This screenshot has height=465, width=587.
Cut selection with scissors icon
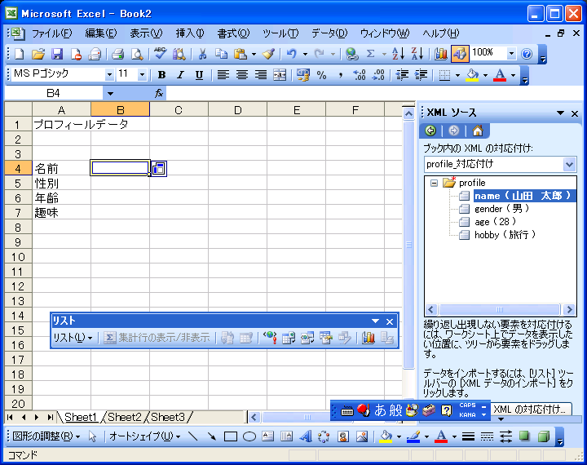click(x=202, y=55)
